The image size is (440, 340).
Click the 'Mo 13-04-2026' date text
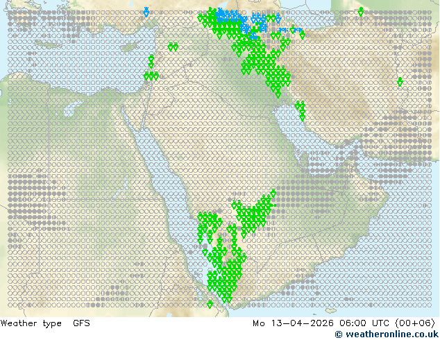click(294, 323)
